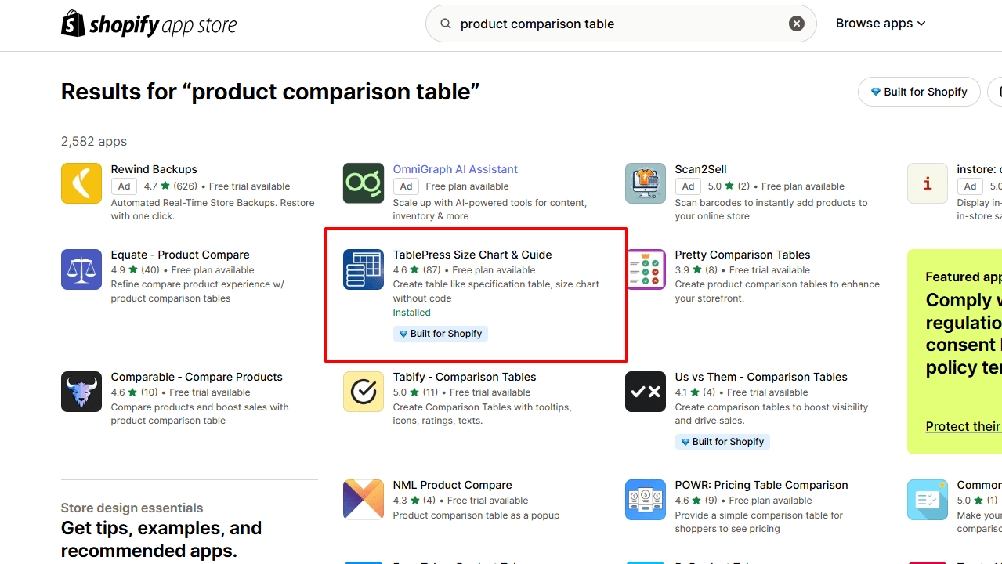Click the OmniGraph AI Assistant title link
This screenshot has width=1002, height=564.
point(455,169)
